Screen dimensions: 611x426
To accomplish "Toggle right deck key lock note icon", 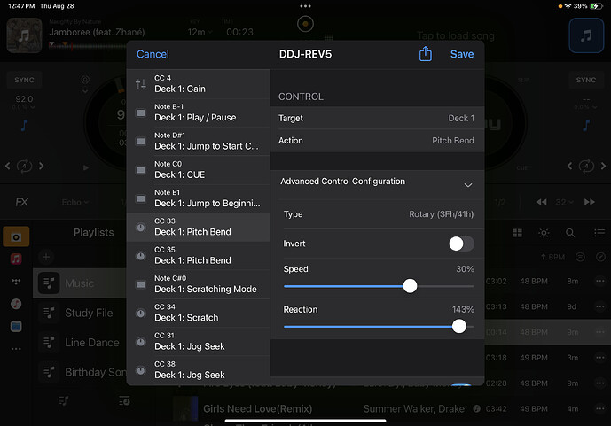I will tap(586, 125).
